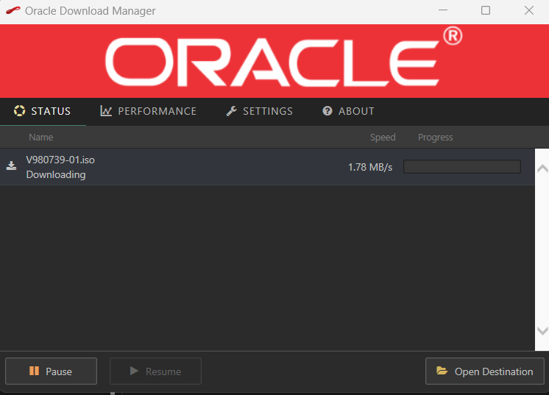Screen dimensions: 549x395
Task: Click the 1.78 MB/s speed value
Action: [x=370, y=167]
